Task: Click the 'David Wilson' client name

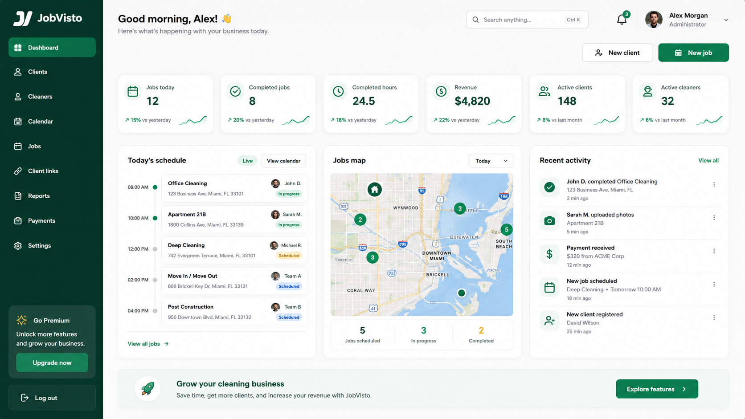Action: point(583,323)
